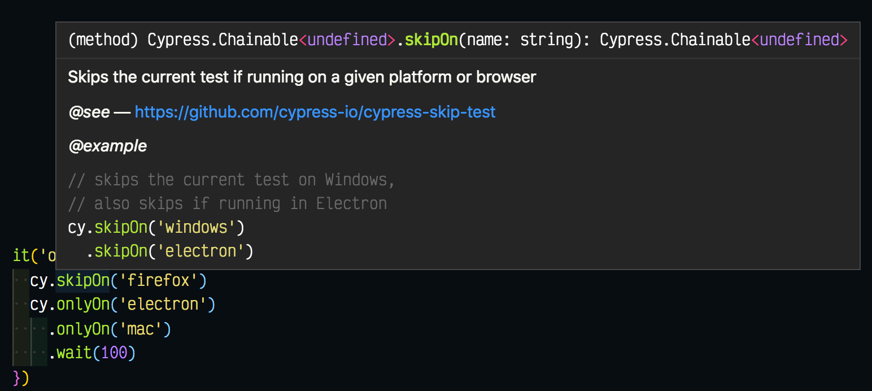
Task: Click the @example tag in tooltip
Action: click(107, 146)
